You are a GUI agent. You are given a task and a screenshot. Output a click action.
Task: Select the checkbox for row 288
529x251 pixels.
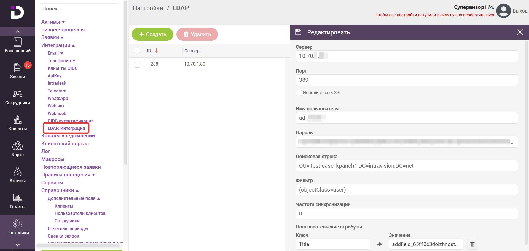point(137,64)
